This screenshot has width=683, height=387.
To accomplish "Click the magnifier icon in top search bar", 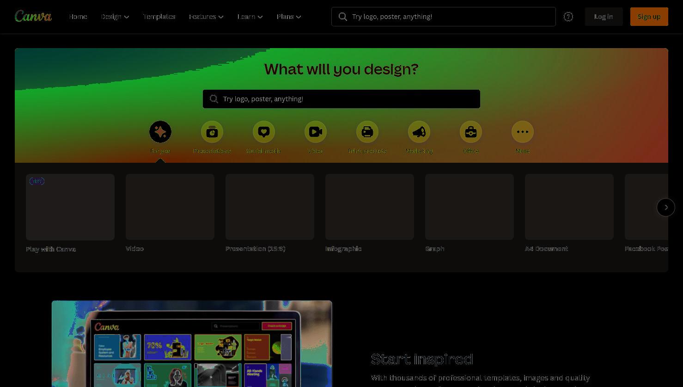I will click(343, 17).
